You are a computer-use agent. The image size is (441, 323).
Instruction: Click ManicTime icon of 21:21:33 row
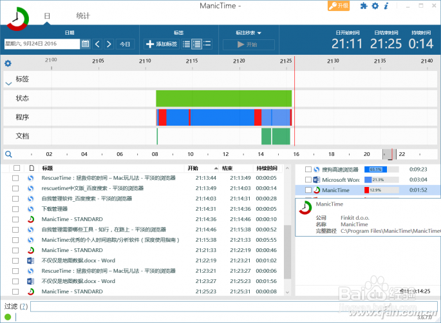pos(31,250)
